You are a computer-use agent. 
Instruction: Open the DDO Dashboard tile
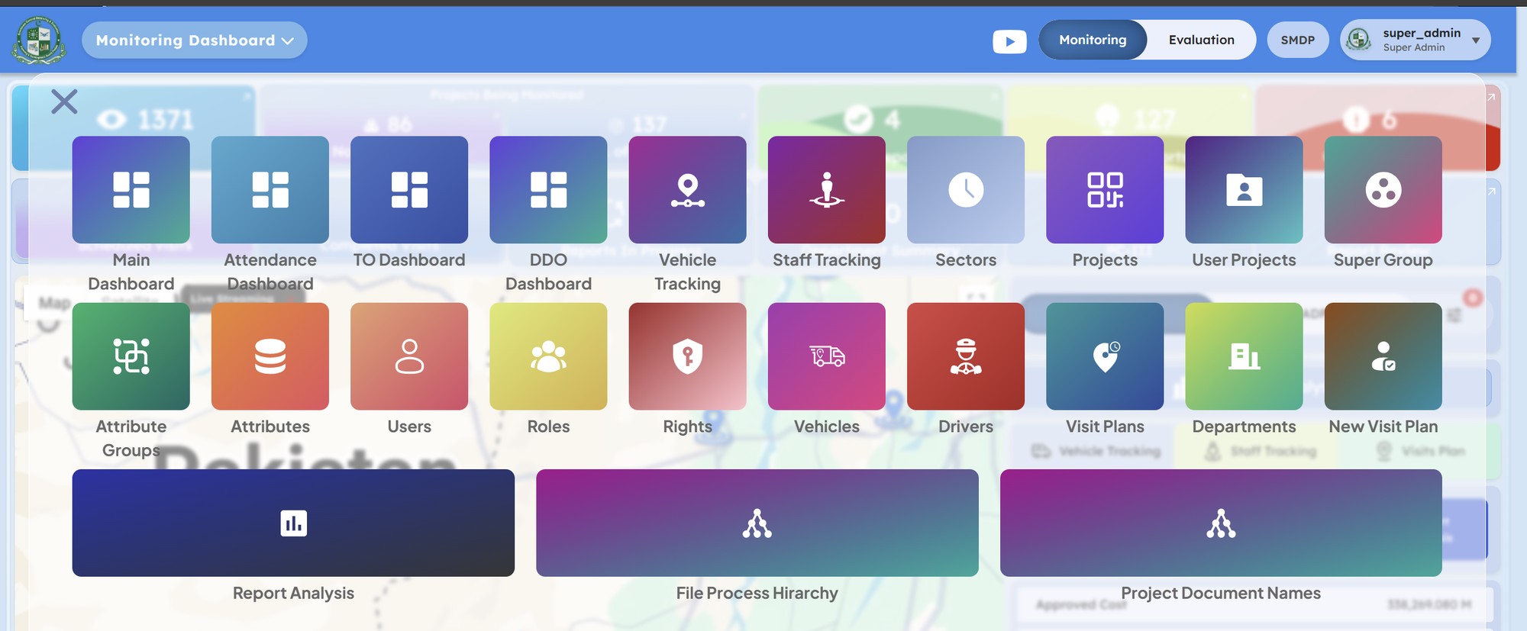tap(548, 190)
